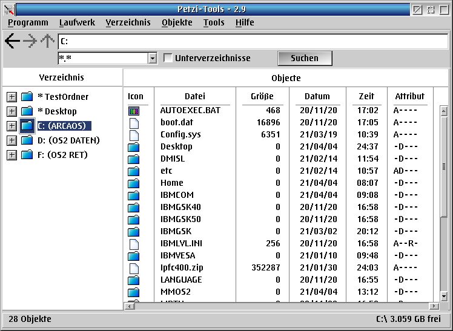Click the Desktop folder icon in object list
453x331 pixels.
(x=134, y=147)
